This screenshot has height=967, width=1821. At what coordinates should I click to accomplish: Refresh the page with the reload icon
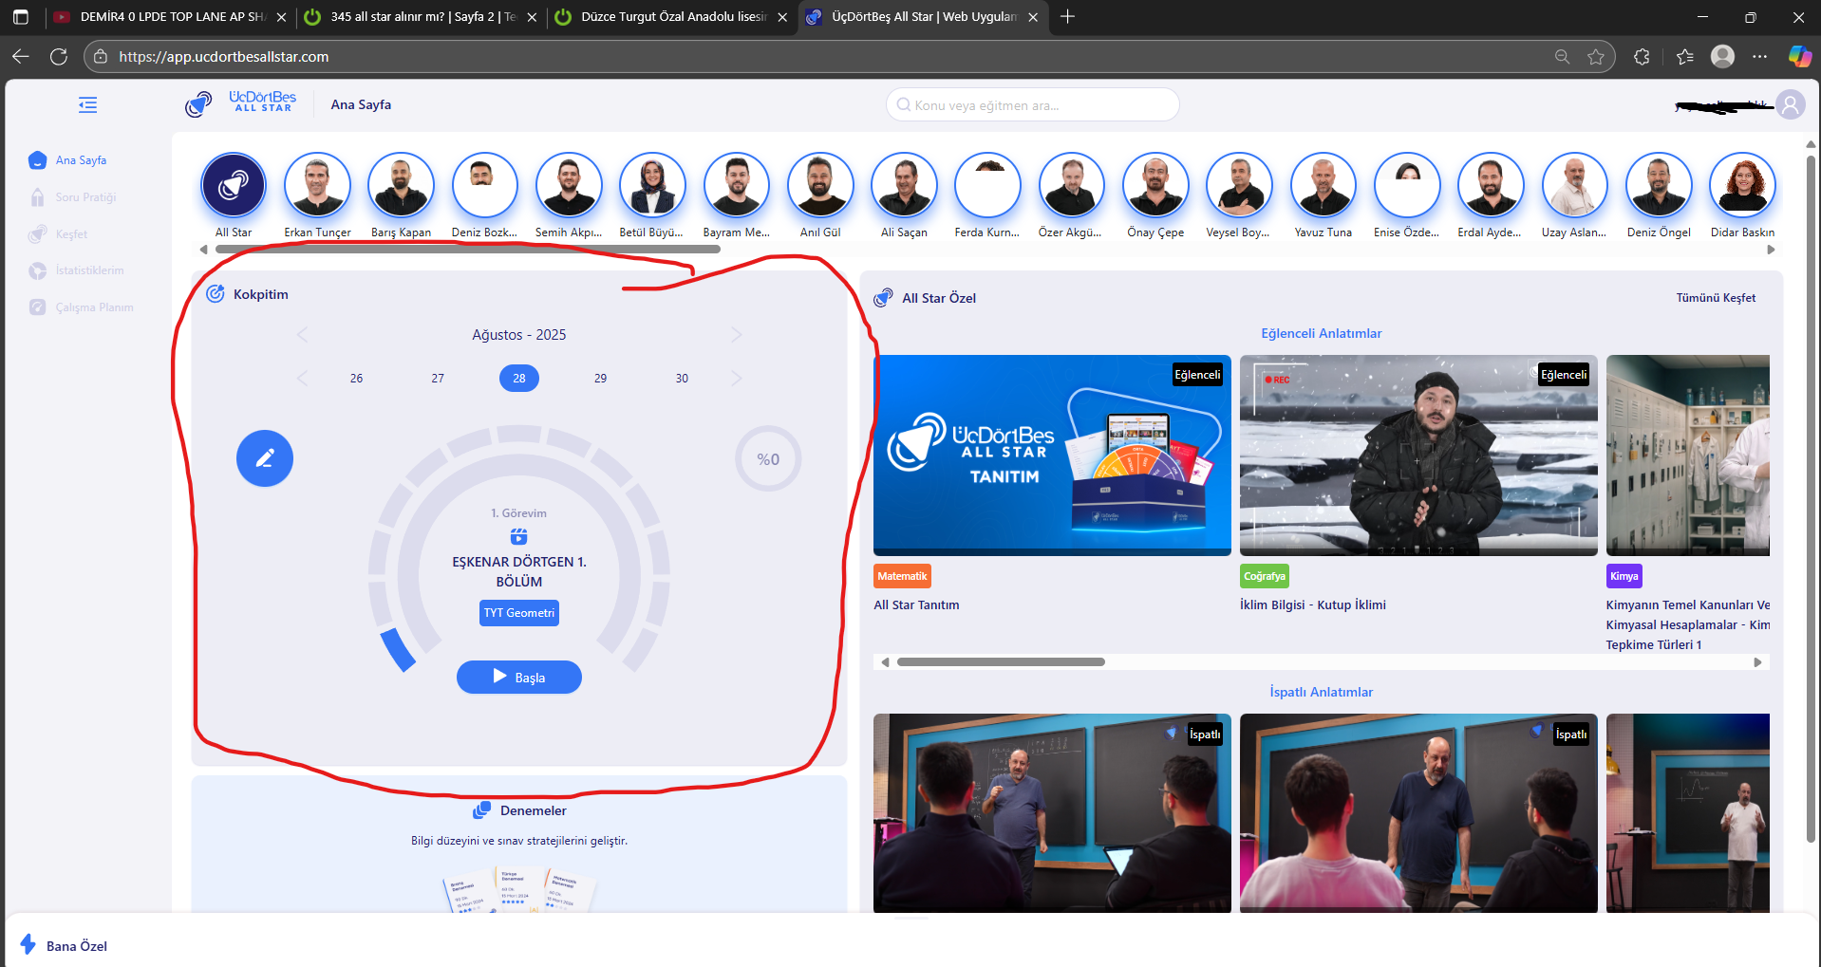tap(59, 57)
